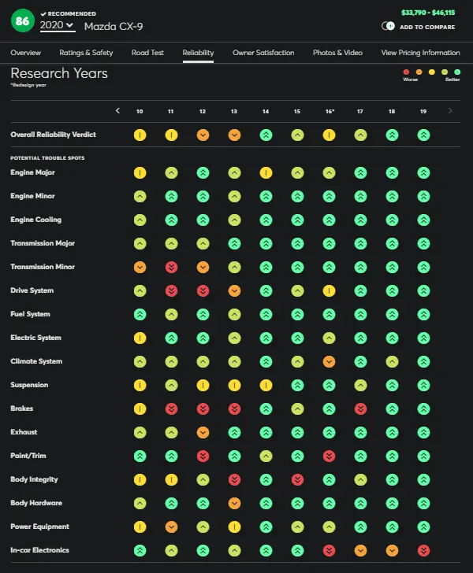
Task: Click Body Integrity rating icon for 2015
Action: click(297, 479)
